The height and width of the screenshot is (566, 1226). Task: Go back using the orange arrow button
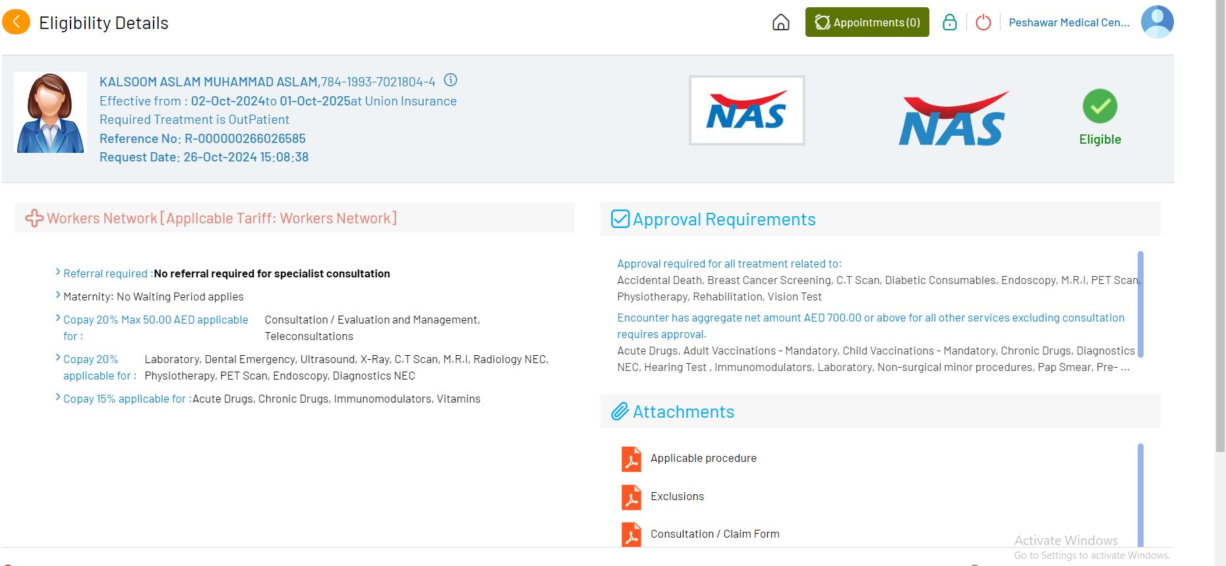16,22
